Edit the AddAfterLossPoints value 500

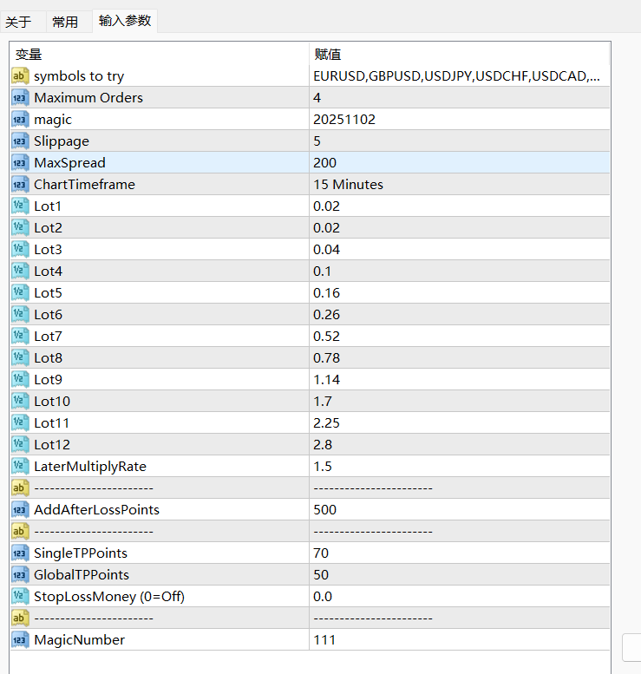[x=459, y=509]
